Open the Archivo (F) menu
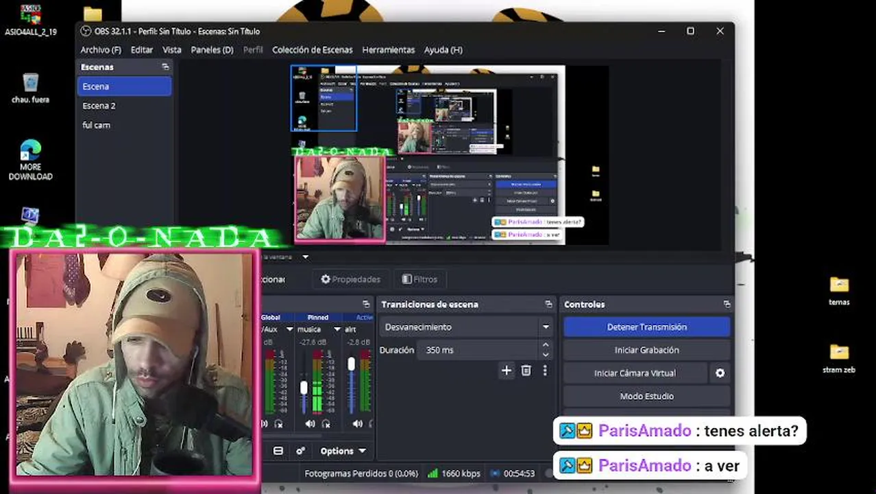 click(x=101, y=50)
